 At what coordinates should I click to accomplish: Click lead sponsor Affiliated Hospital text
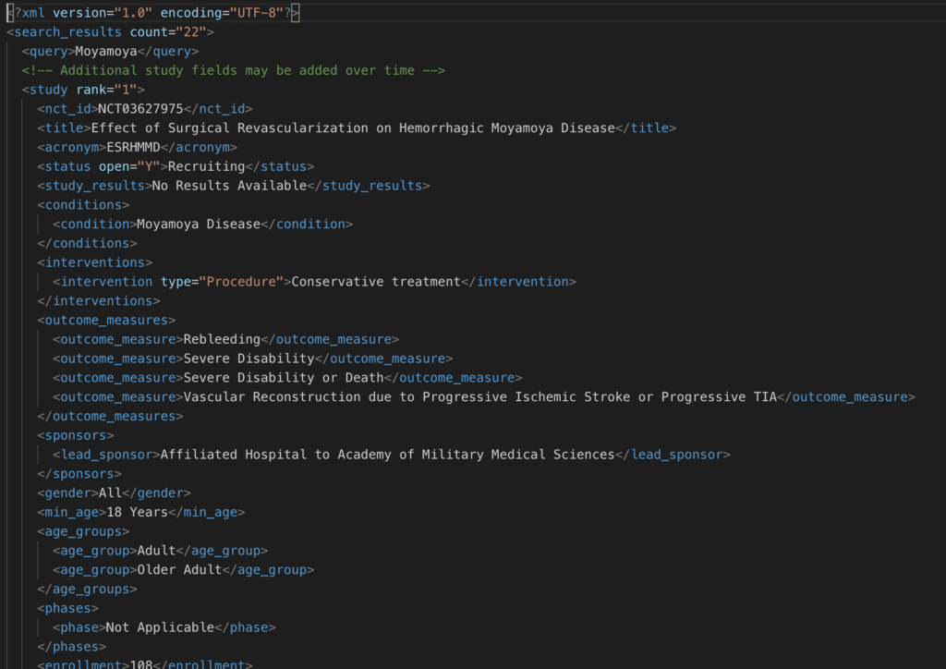(387, 455)
